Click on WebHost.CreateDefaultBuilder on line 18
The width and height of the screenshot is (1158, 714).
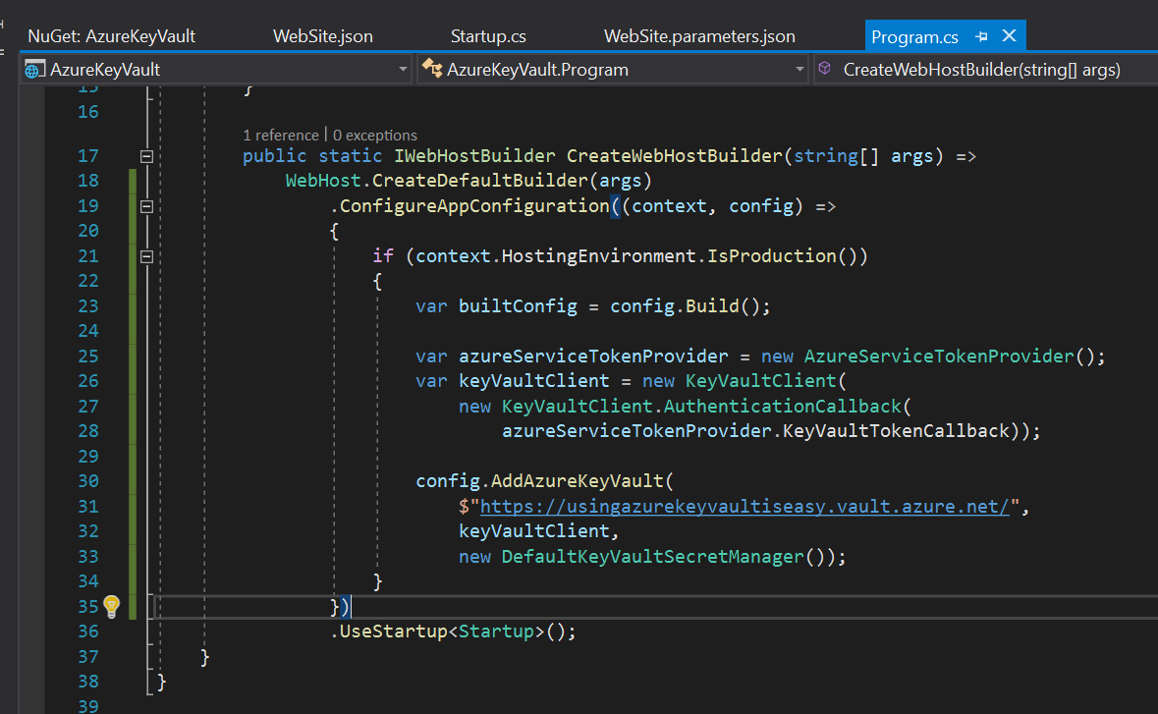coord(436,180)
